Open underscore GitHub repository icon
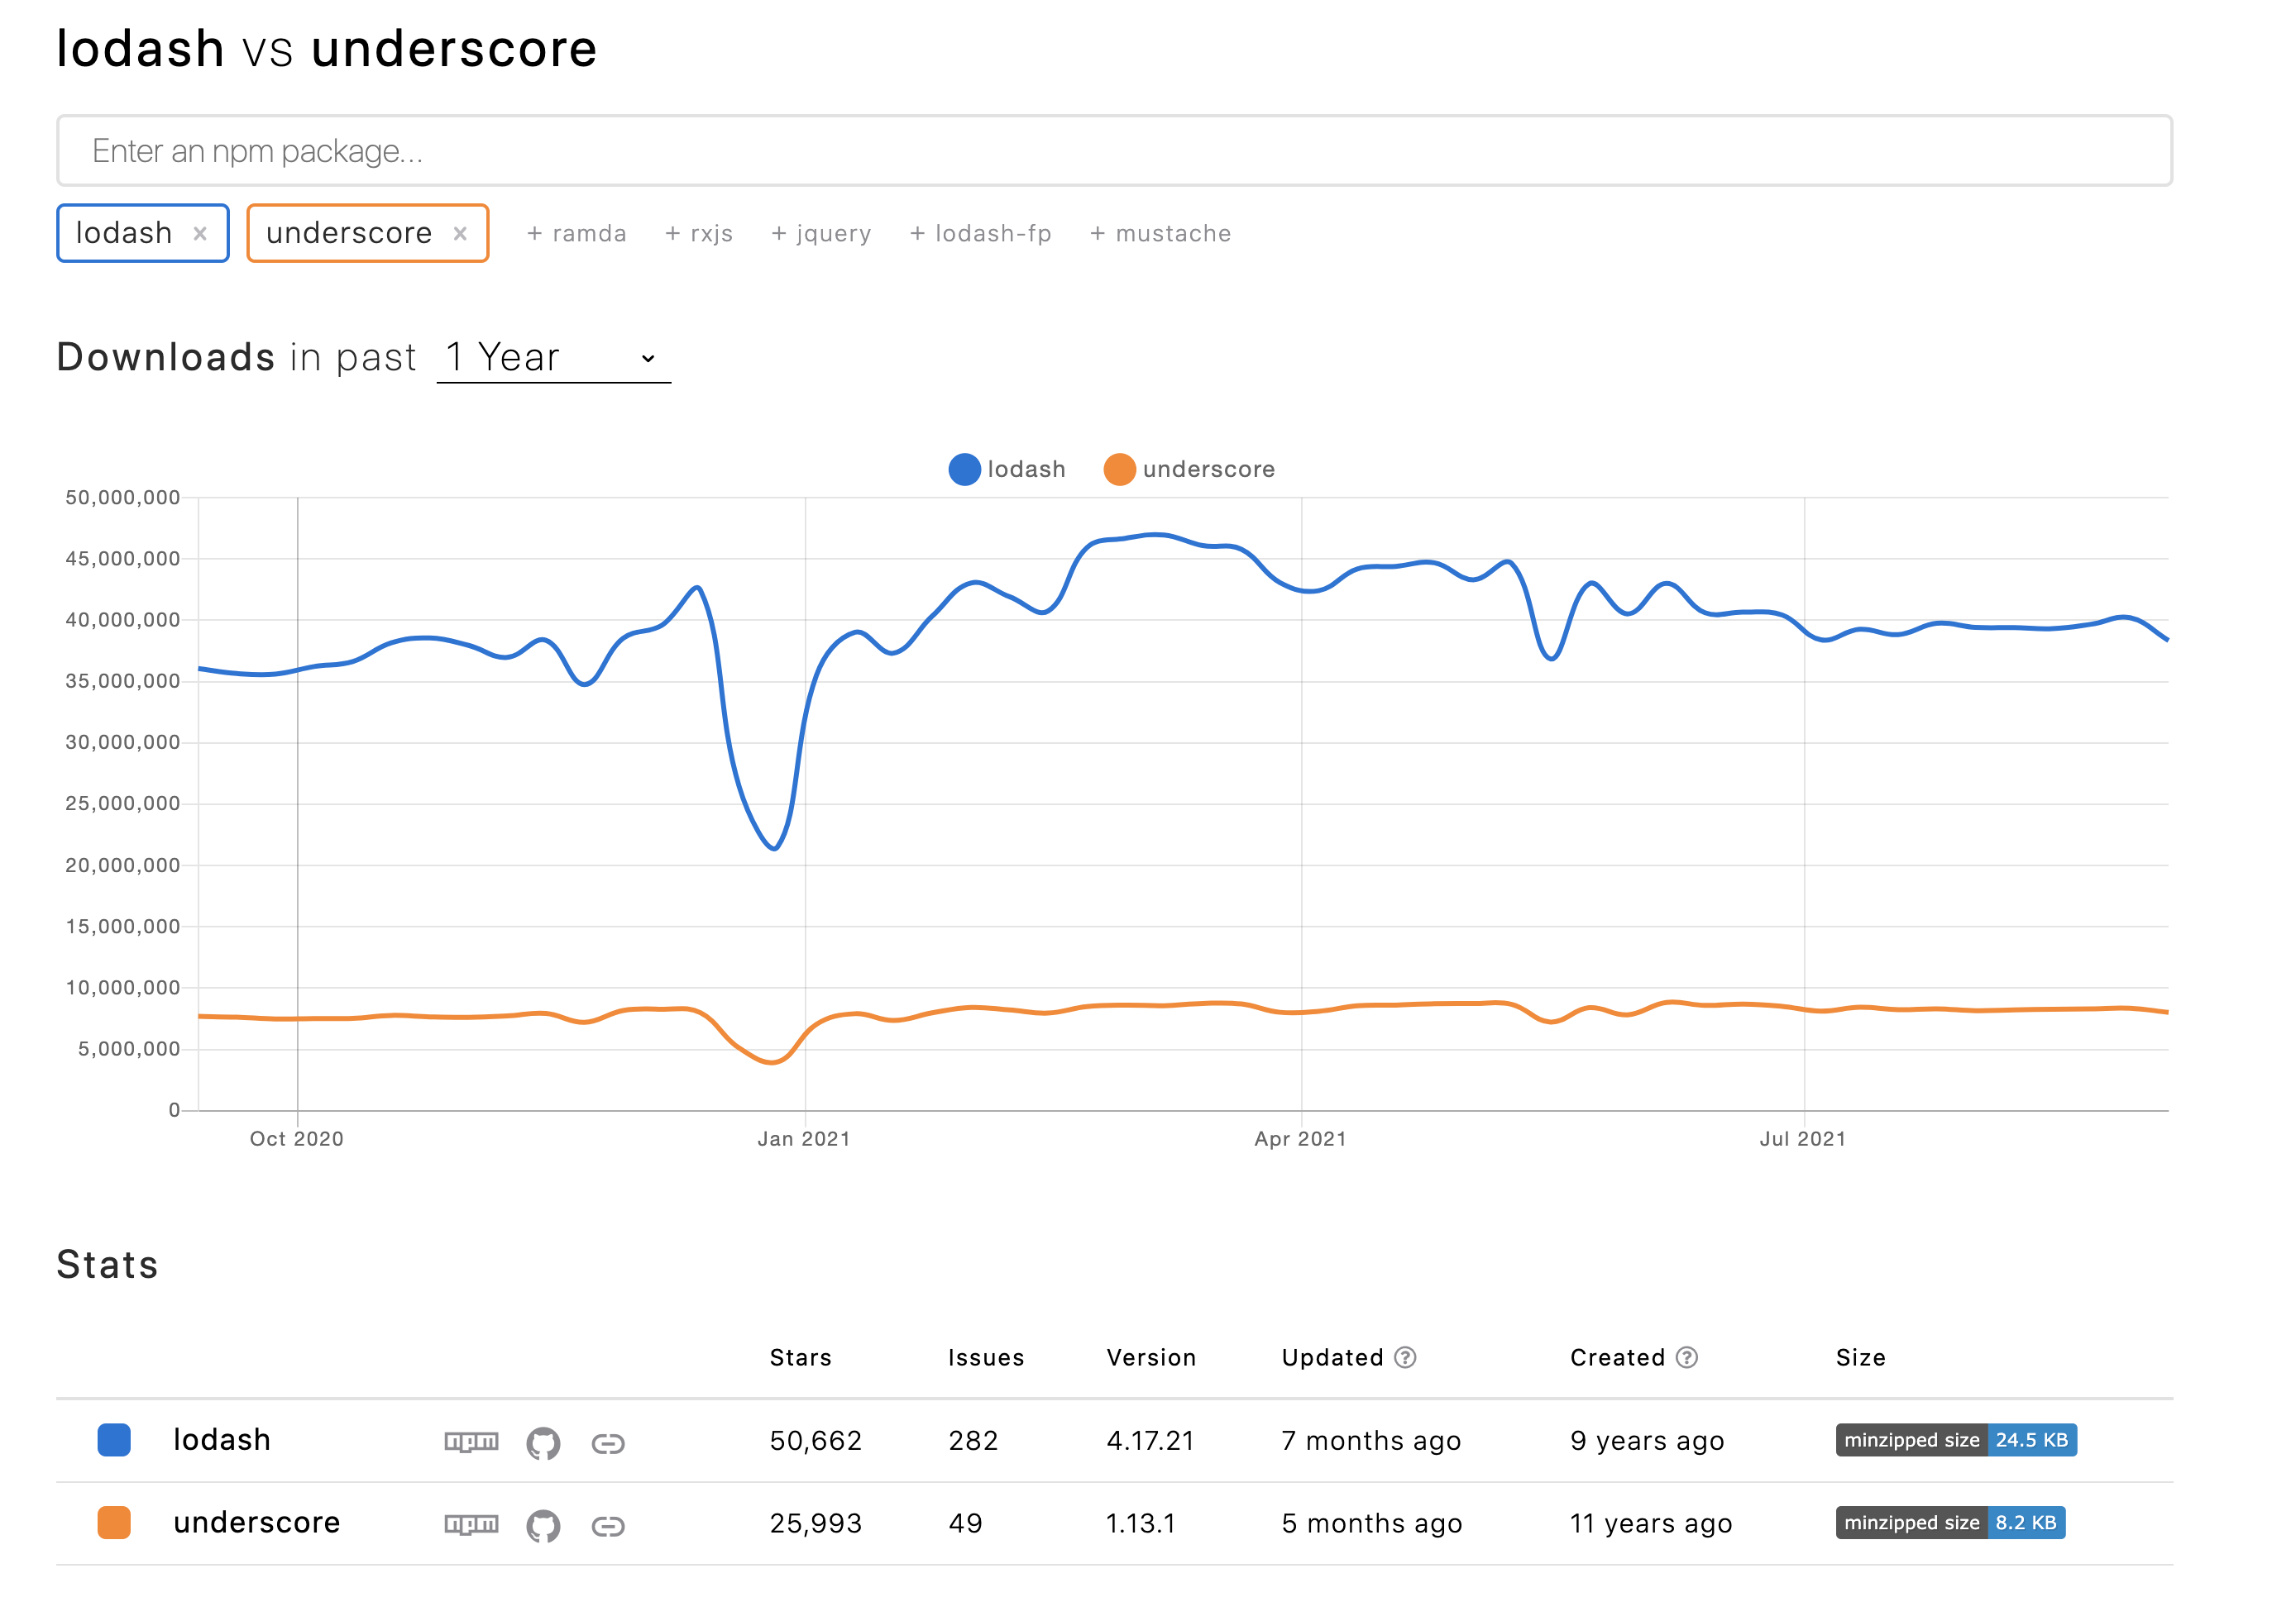2296x1597 pixels. [543, 1525]
